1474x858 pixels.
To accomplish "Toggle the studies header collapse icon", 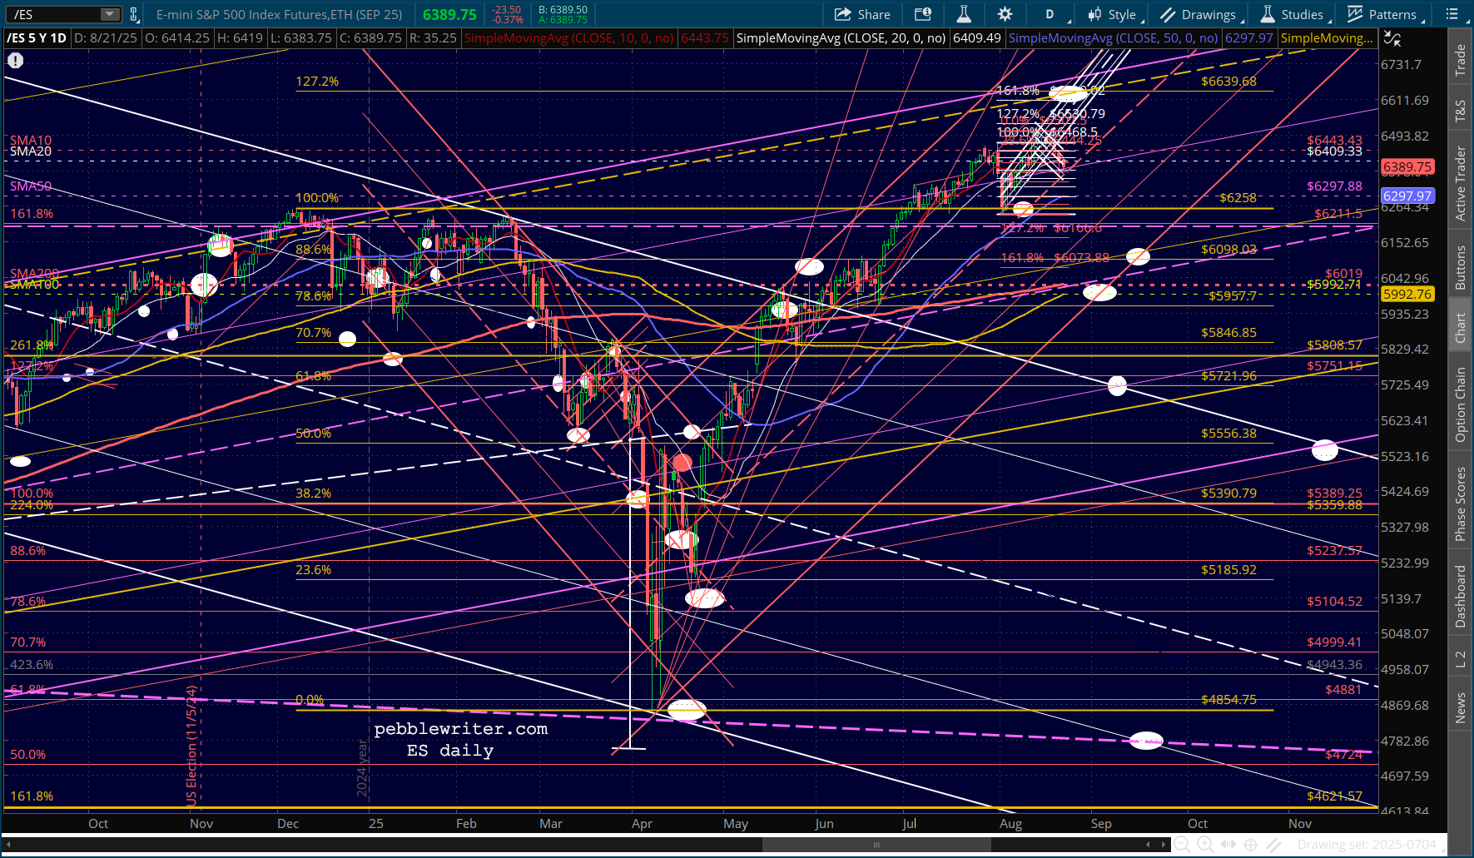I will [1392, 38].
